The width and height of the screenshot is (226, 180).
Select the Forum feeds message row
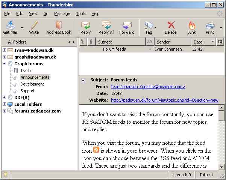[x=152, y=49]
